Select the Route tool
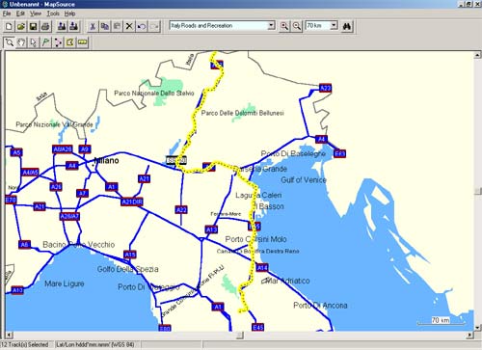This screenshot has width=482, height=350. [58, 42]
